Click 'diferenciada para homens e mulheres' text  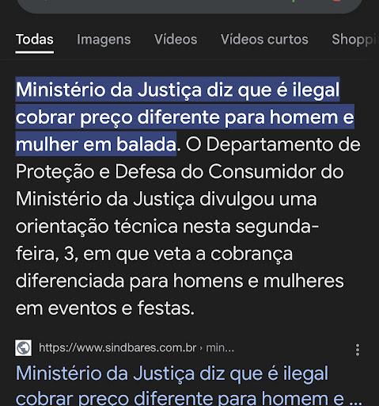click(x=180, y=281)
